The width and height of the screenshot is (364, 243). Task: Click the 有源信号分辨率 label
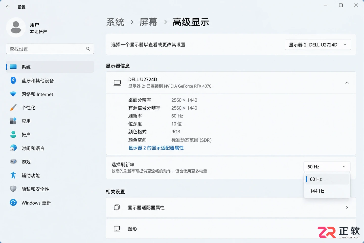coord(144,108)
